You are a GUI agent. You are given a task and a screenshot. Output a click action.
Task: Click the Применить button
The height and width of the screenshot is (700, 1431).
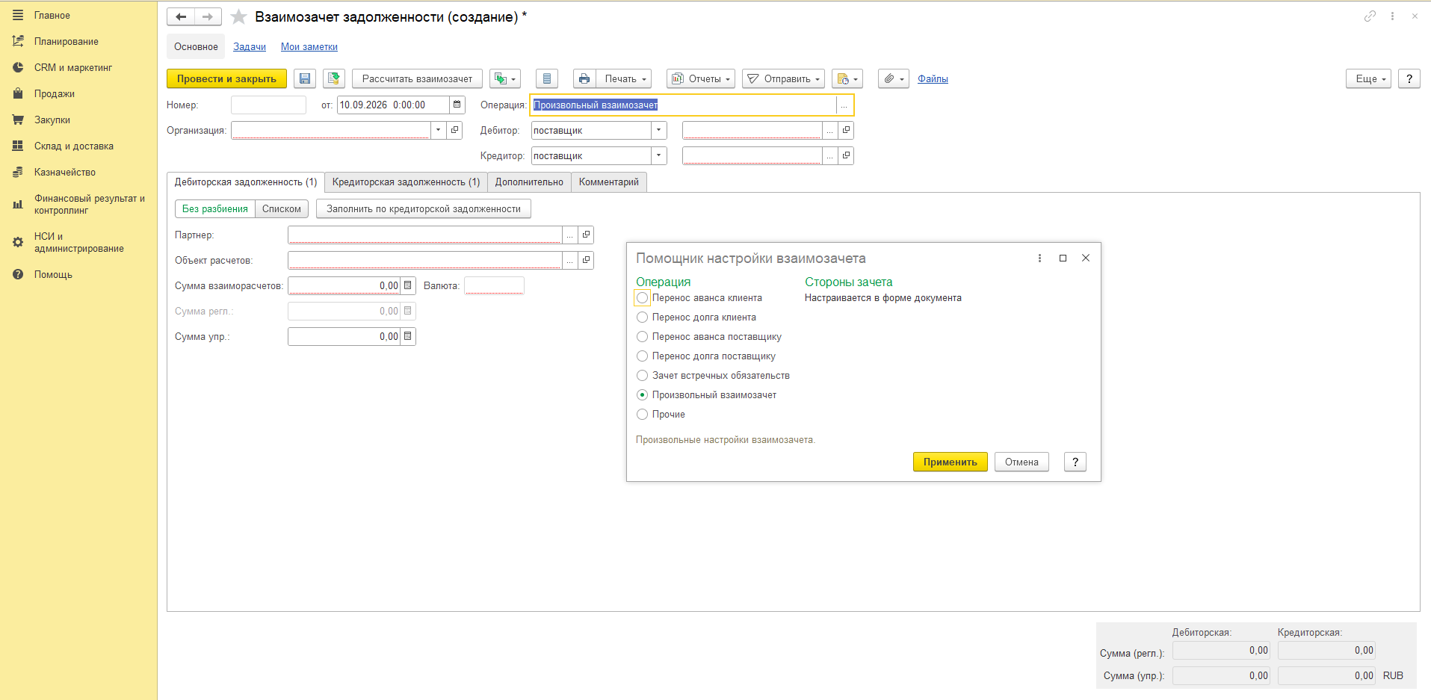[950, 462]
